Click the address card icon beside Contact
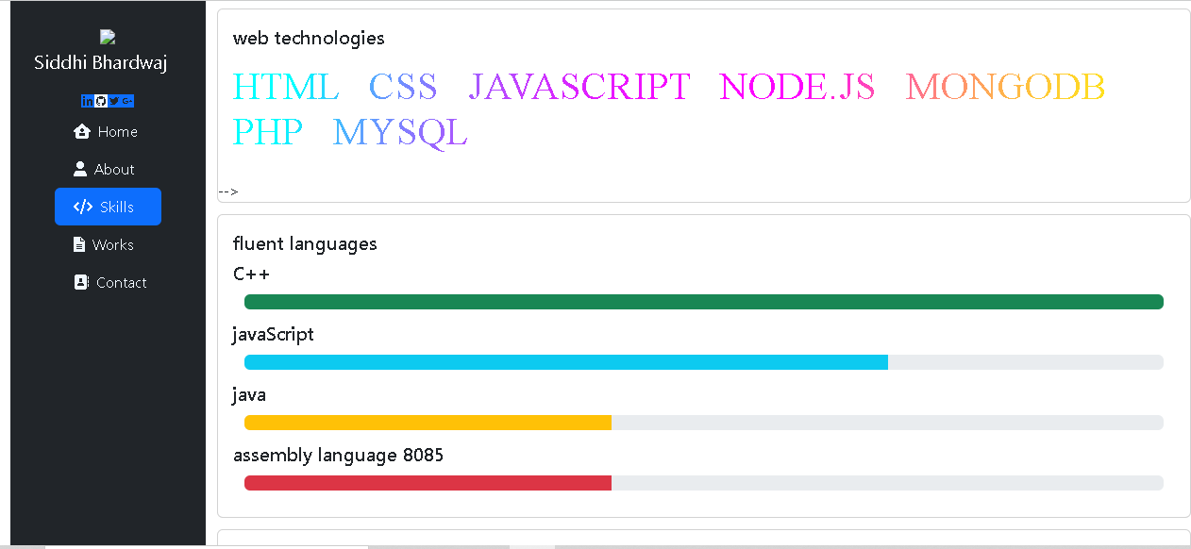Screen dimensions: 1191x549 pos(81,282)
